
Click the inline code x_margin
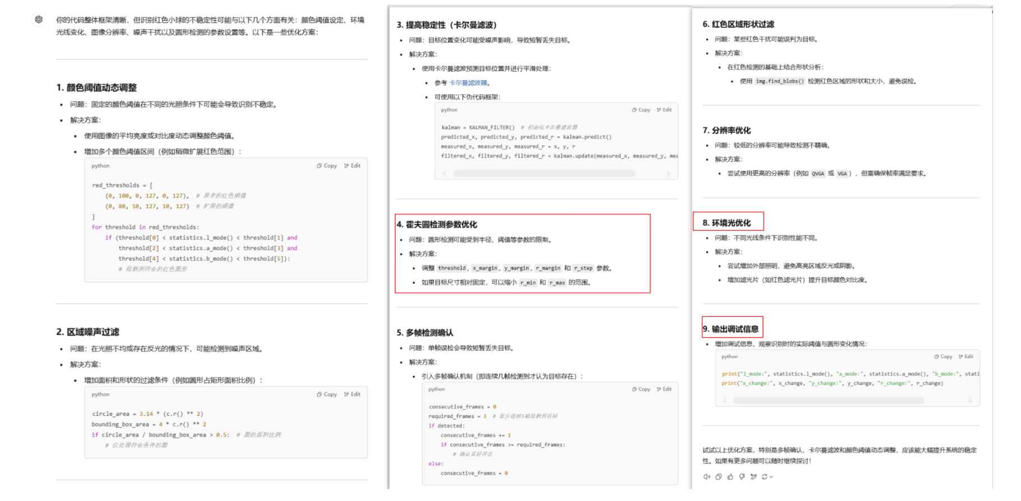[485, 268]
